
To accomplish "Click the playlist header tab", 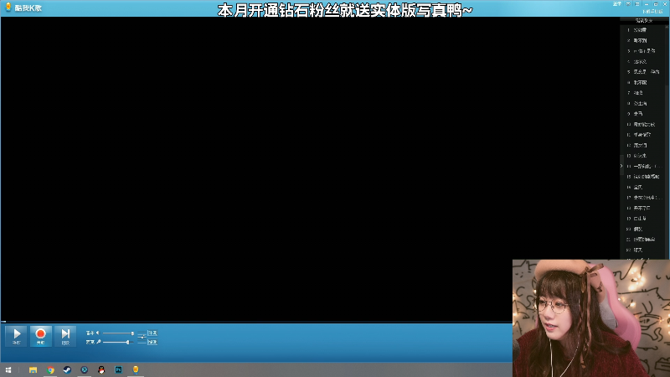I will (x=643, y=20).
